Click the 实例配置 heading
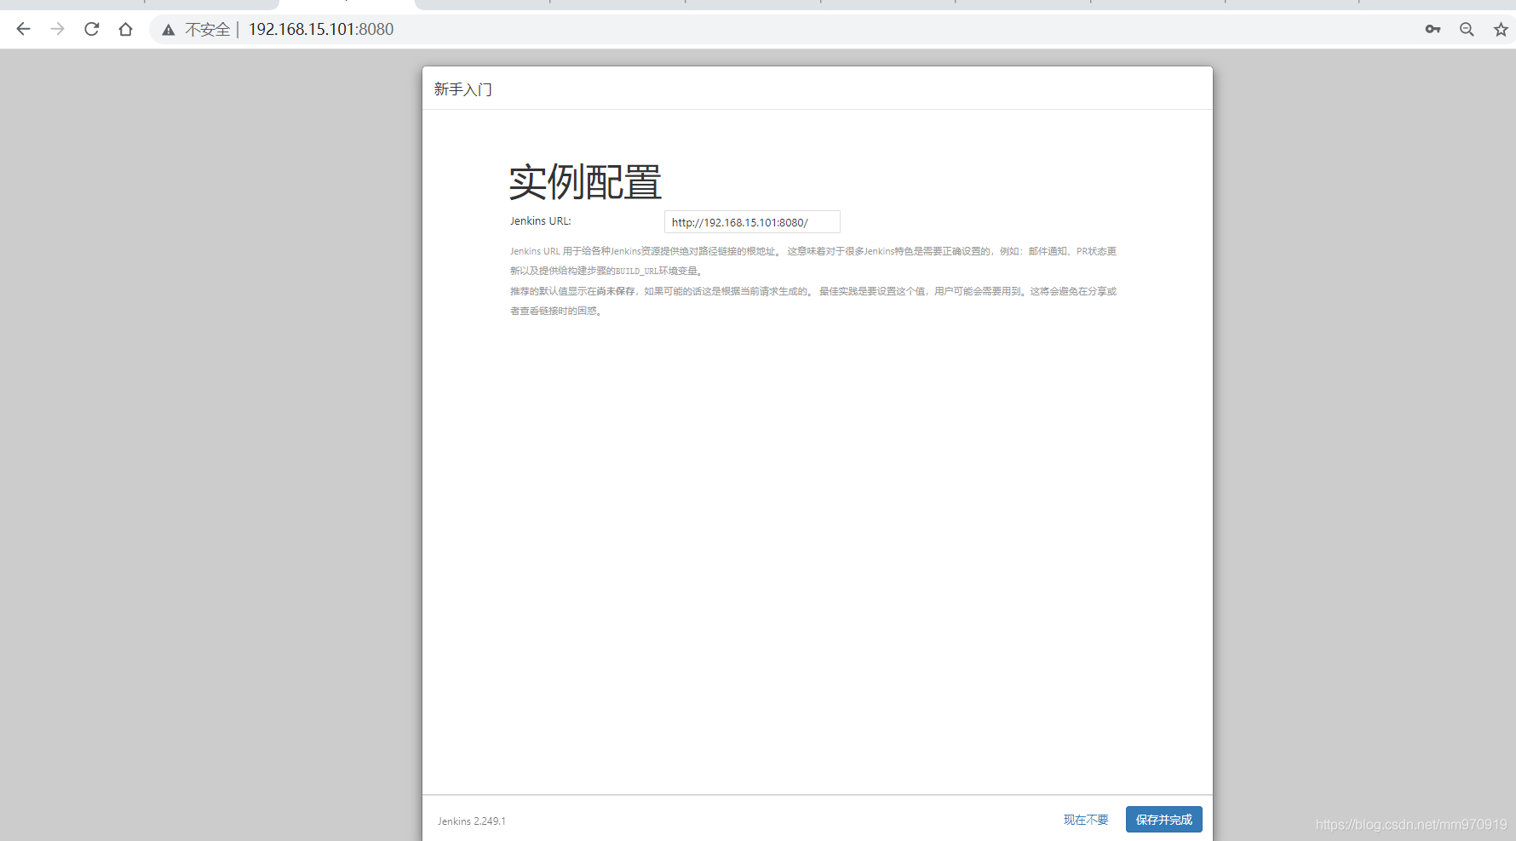 (585, 182)
